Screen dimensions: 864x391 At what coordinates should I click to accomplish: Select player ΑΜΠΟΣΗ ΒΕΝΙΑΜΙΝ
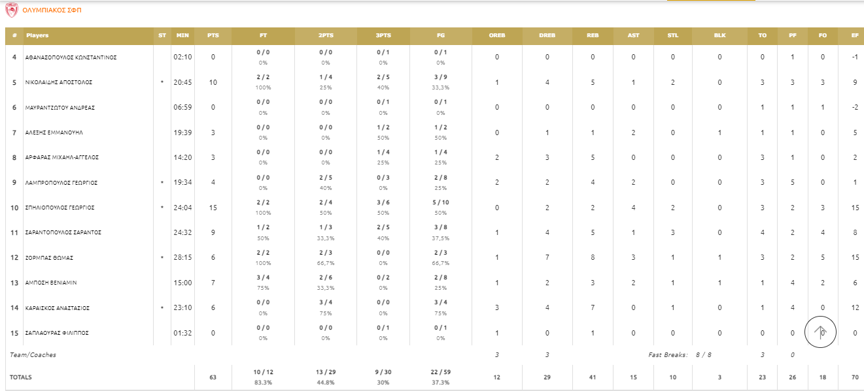click(51, 283)
